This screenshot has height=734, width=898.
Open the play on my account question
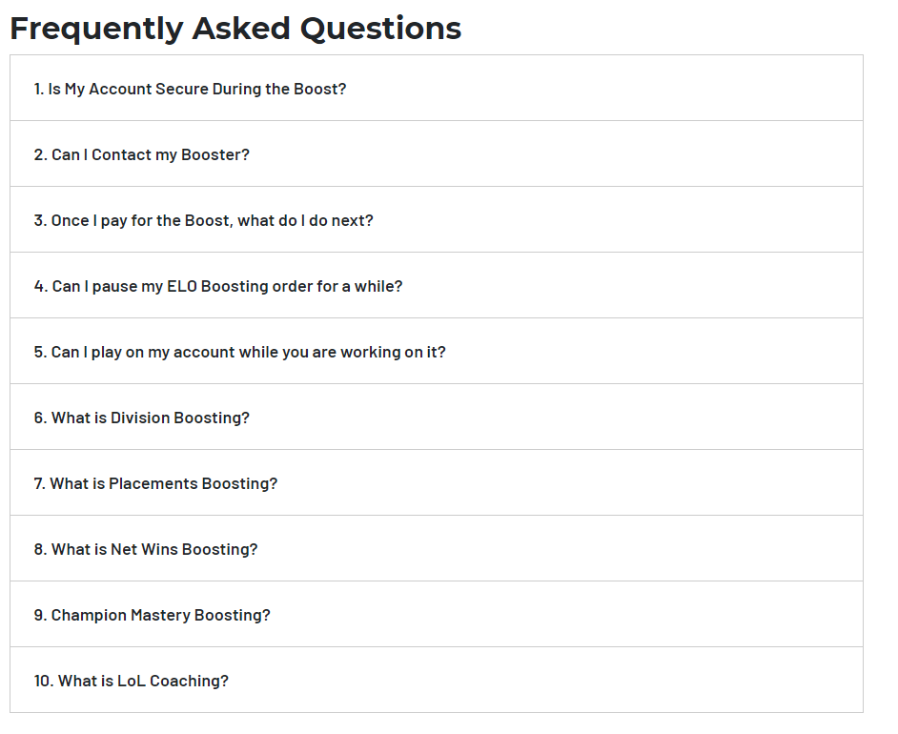(x=437, y=352)
